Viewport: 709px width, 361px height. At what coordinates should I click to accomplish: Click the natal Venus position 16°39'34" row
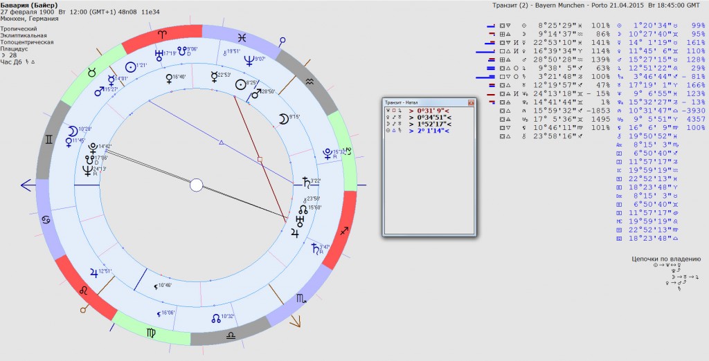pyautogui.click(x=548, y=51)
